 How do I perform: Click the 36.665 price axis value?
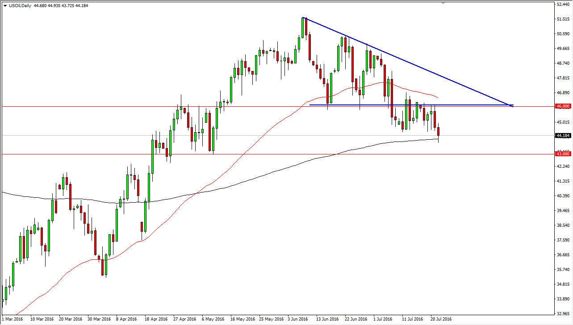(x=562, y=254)
